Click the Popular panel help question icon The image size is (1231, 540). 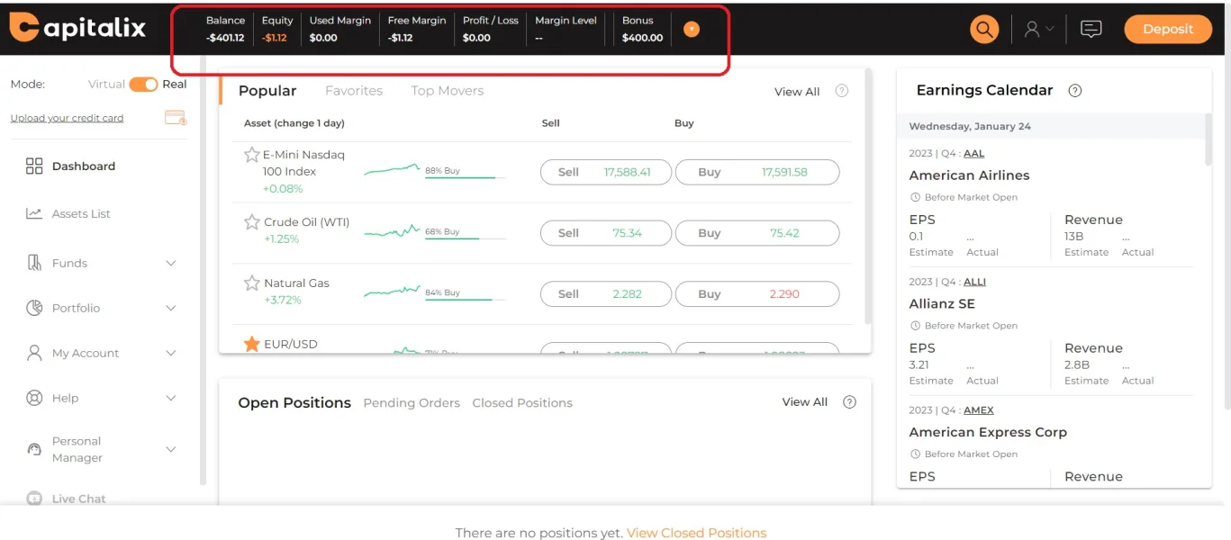pyautogui.click(x=842, y=91)
